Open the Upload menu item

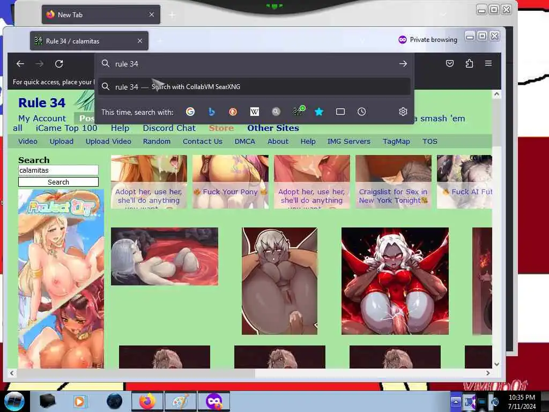click(x=62, y=142)
